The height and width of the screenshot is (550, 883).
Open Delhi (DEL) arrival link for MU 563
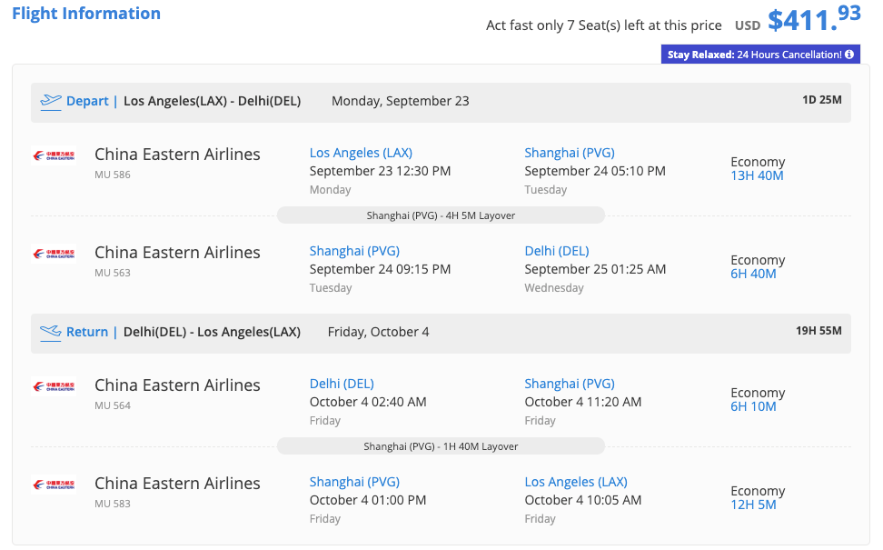pyautogui.click(x=557, y=251)
